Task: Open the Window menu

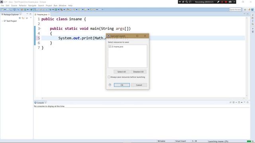Action: 63,6
